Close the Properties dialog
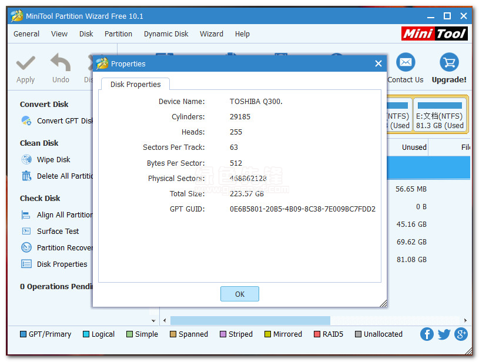479x362 pixels. tap(378, 63)
